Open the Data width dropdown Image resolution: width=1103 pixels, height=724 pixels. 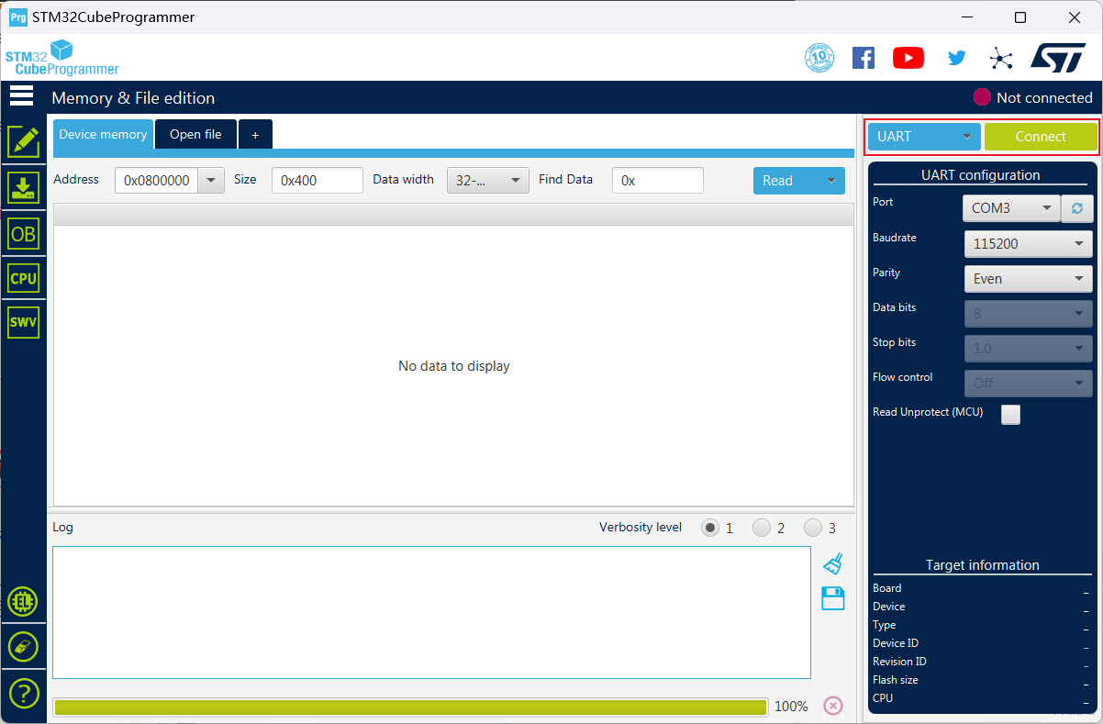coord(488,181)
